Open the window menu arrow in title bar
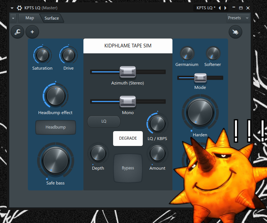This screenshot has height=223, width=267. (x=12, y=8)
